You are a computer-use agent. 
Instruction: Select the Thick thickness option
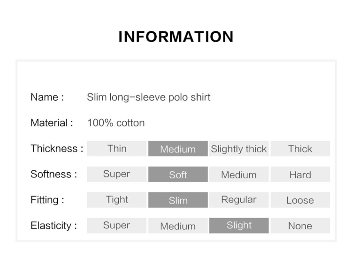pyautogui.click(x=300, y=148)
